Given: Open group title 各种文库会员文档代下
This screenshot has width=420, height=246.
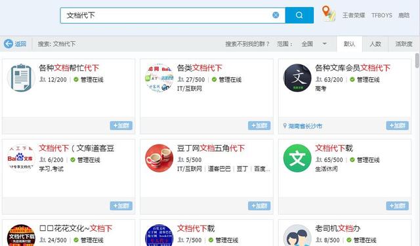Looking at the screenshot, I should pos(353,68).
